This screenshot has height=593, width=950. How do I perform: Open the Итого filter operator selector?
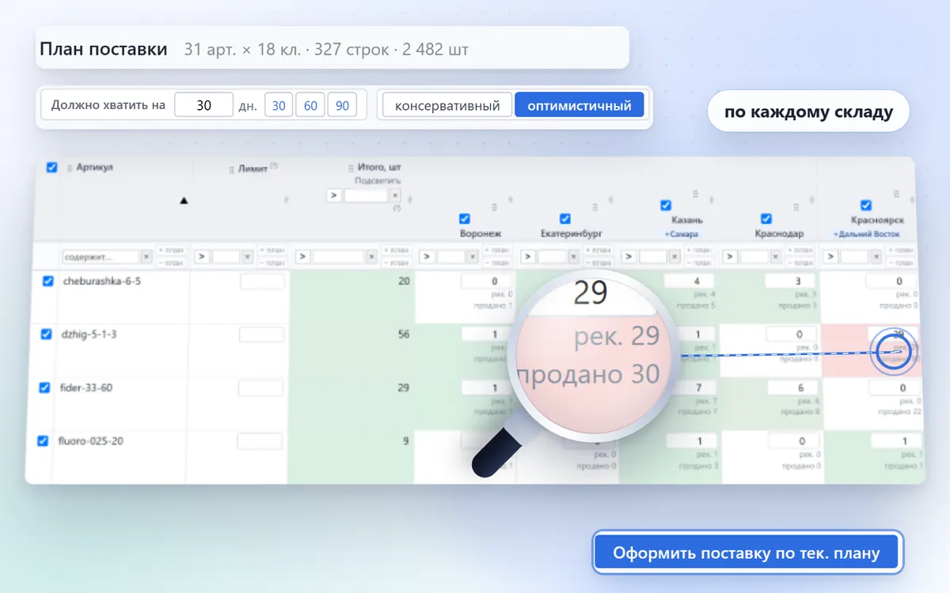(302, 257)
